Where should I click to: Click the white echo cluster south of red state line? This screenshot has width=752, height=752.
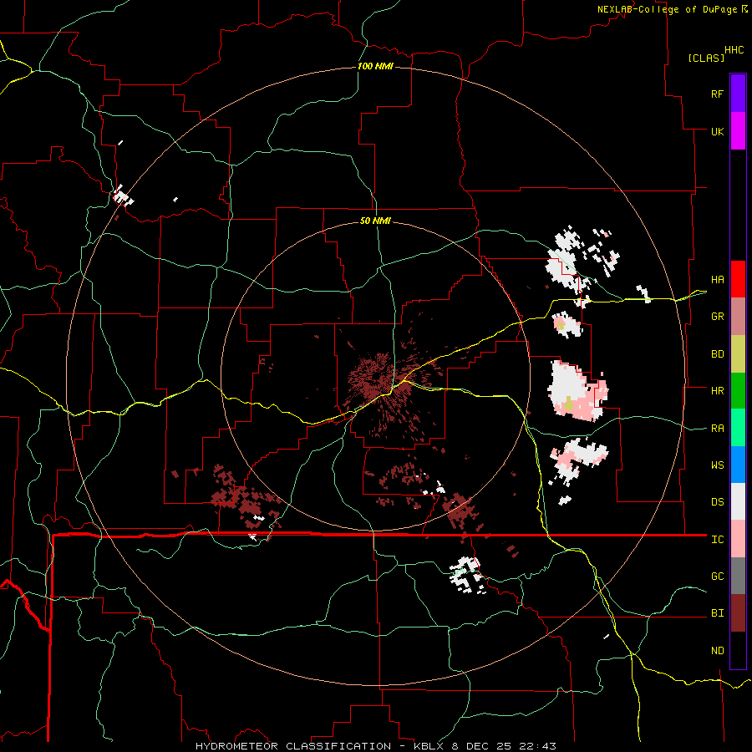tap(466, 575)
